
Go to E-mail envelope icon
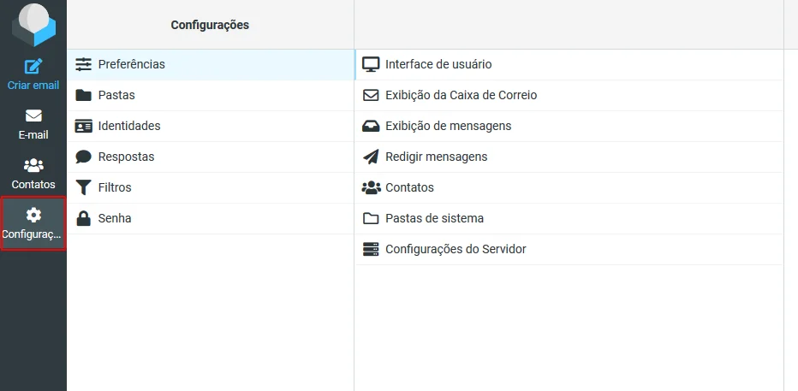[x=33, y=116]
